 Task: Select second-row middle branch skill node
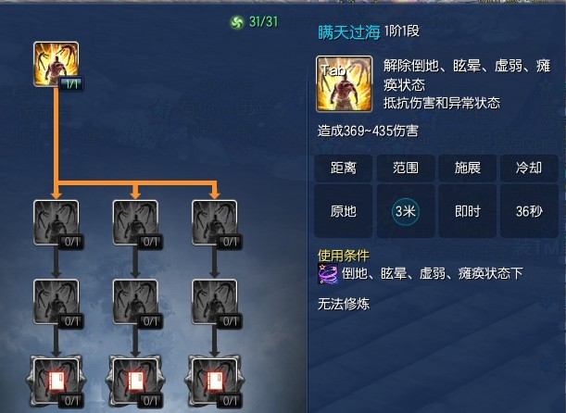135,302
